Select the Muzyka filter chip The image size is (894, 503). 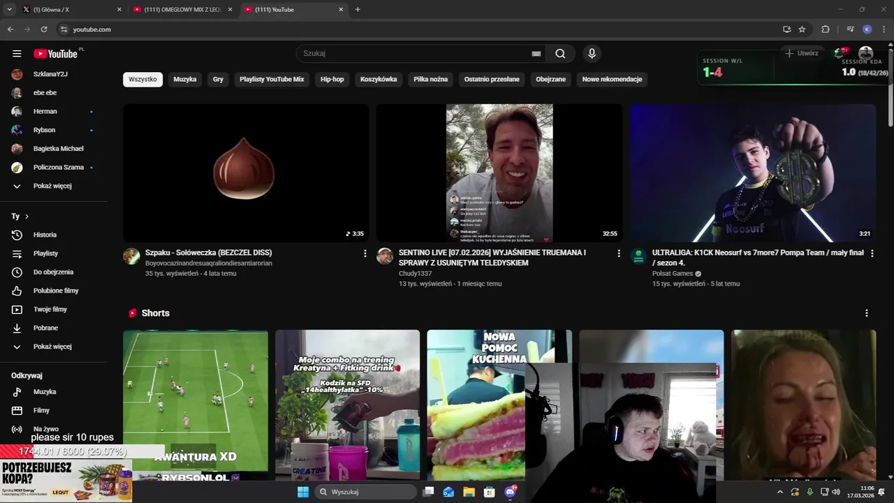click(x=185, y=80)
